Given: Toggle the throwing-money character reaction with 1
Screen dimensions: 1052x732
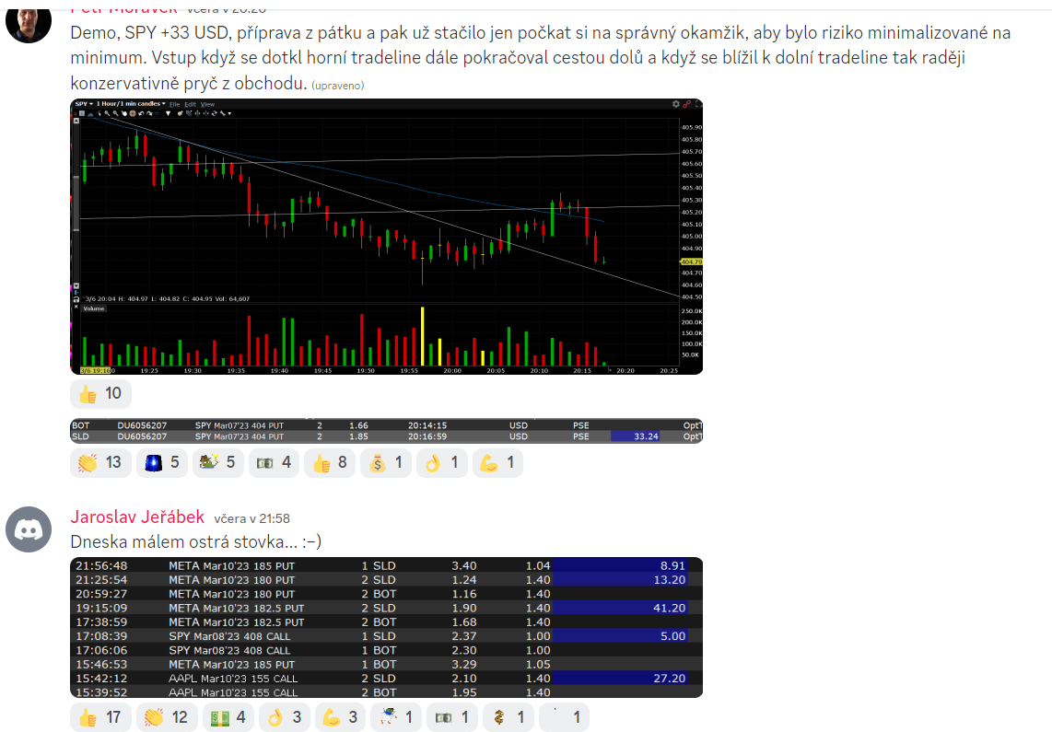Looking at the screenshot, I should [396, 717].
